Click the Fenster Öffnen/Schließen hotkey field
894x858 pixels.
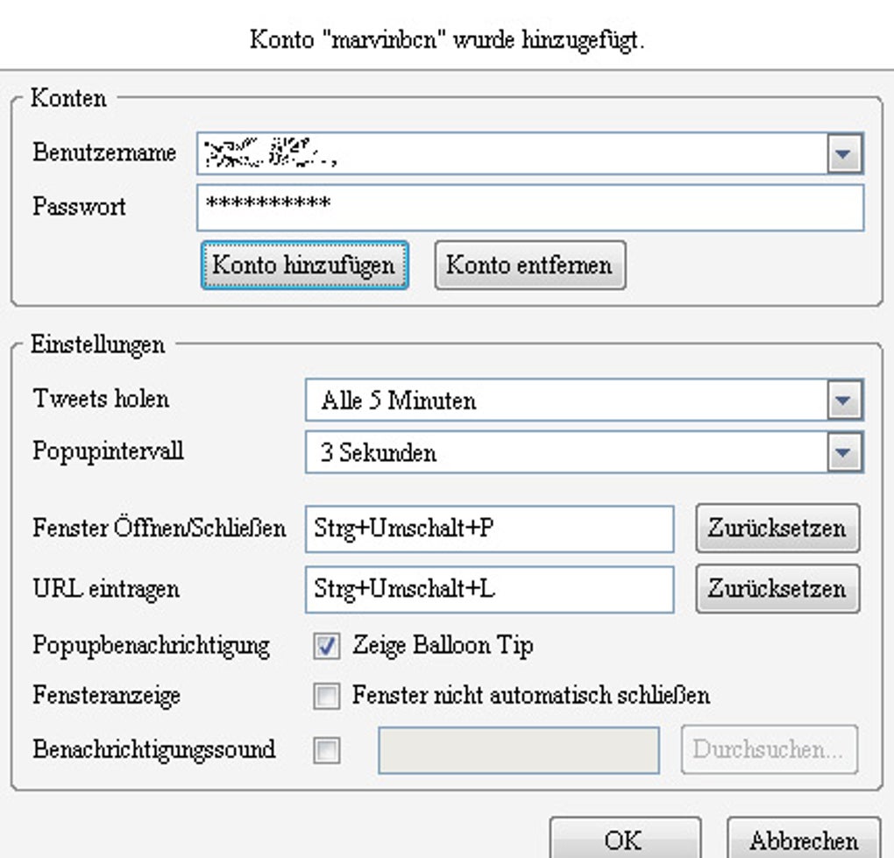pos(489,528)
